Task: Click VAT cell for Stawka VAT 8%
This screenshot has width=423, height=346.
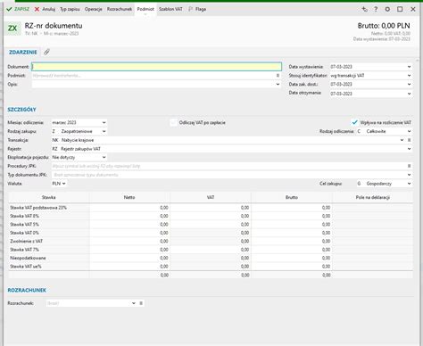Action: tap(211, 216)
